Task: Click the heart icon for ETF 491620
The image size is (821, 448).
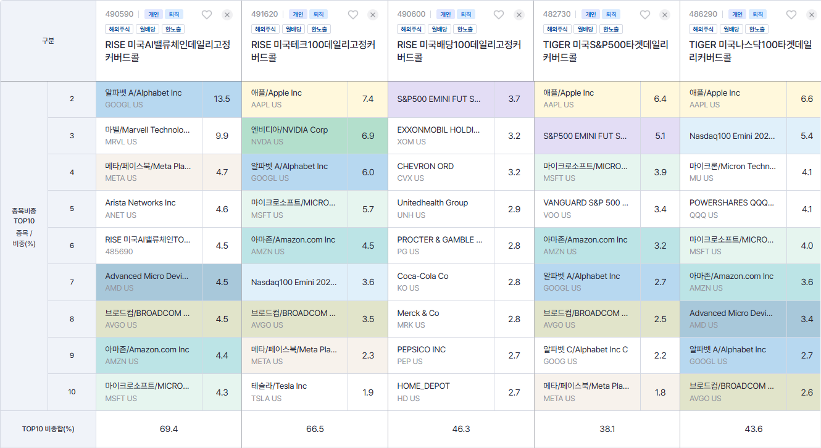Action: pos(353,15)
